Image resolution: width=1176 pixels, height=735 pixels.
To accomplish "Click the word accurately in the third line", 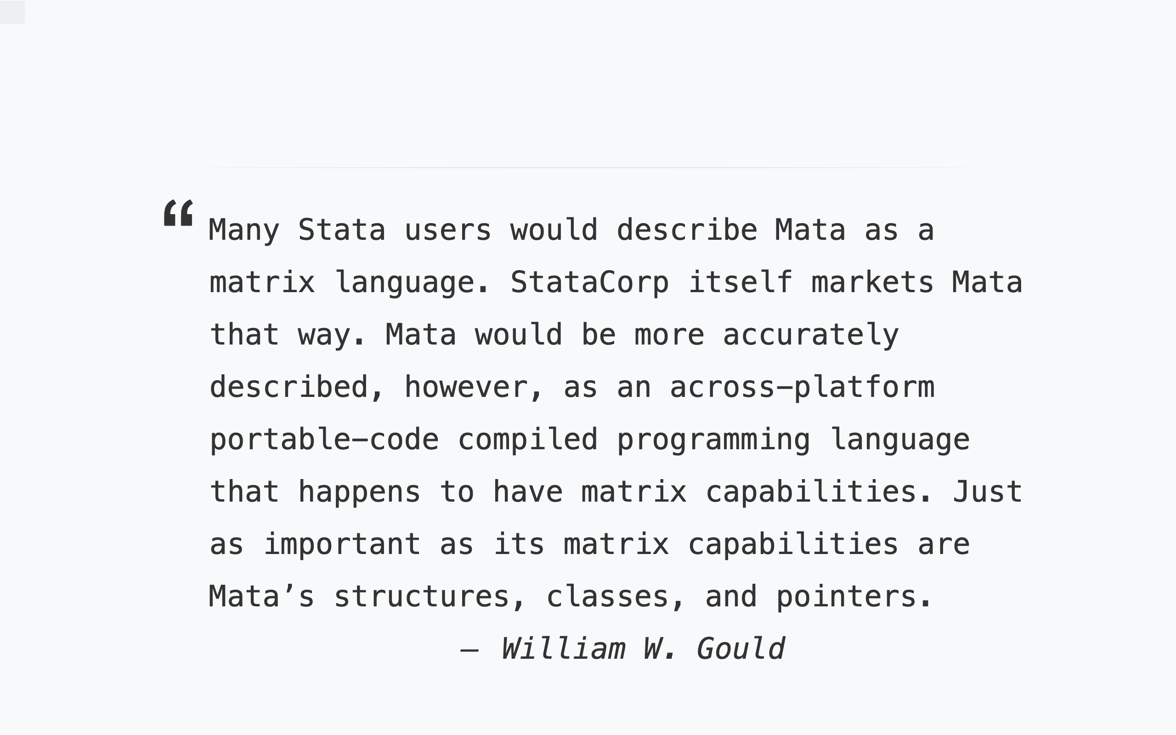I will tap(811, 335).
